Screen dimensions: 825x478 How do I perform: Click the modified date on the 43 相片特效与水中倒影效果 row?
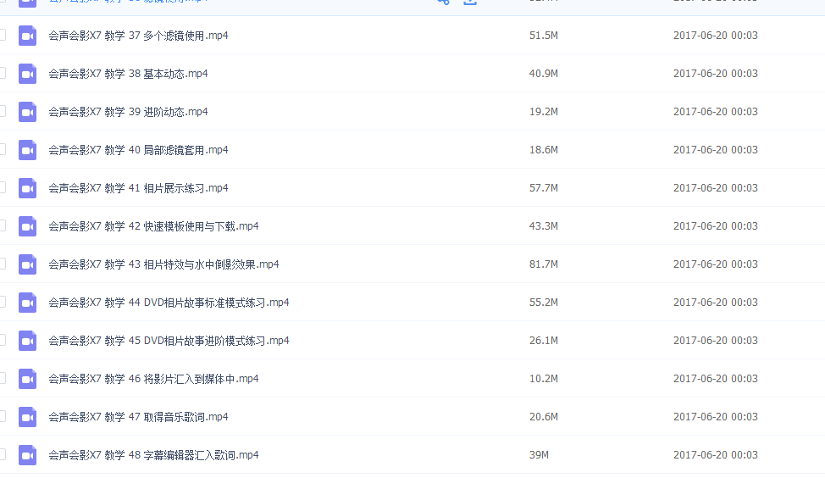(716, 264)
